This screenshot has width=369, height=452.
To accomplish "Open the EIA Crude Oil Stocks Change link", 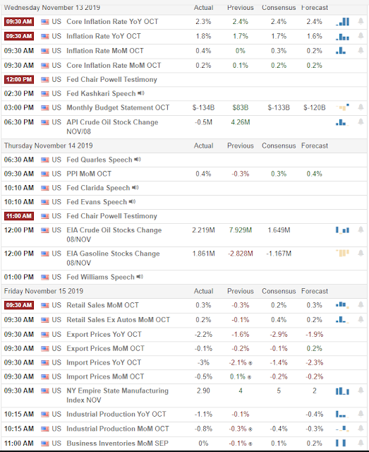I will 114,234.
